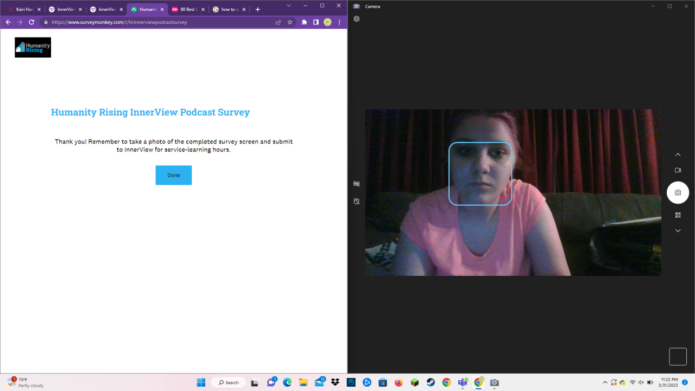Open a new Chrome tab
This screenshot has width=695, height=391.
tap(257, 9)
